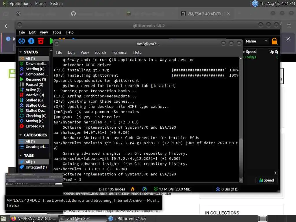Dismiss the Firefox notification bar with X

pos(288,39)
